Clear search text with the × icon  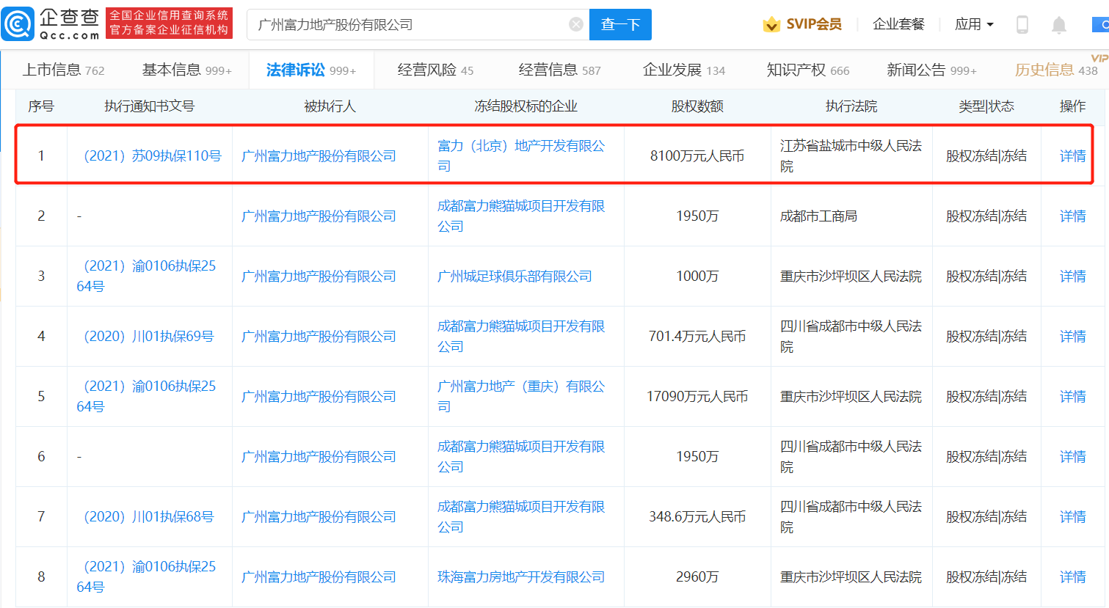pos(575,23)
